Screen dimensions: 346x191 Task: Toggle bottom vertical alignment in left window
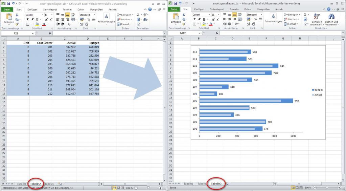[x=68, y=15]
